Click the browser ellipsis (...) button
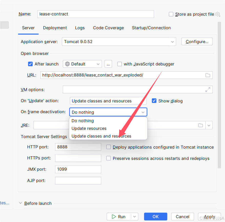 tap(108, 64)
